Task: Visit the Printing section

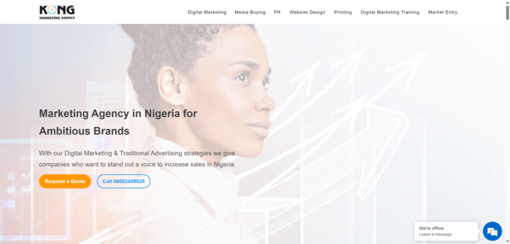Action: click(343, 12)
